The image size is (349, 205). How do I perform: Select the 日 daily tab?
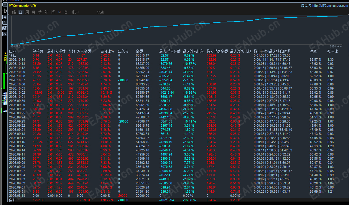click(20, 12)
